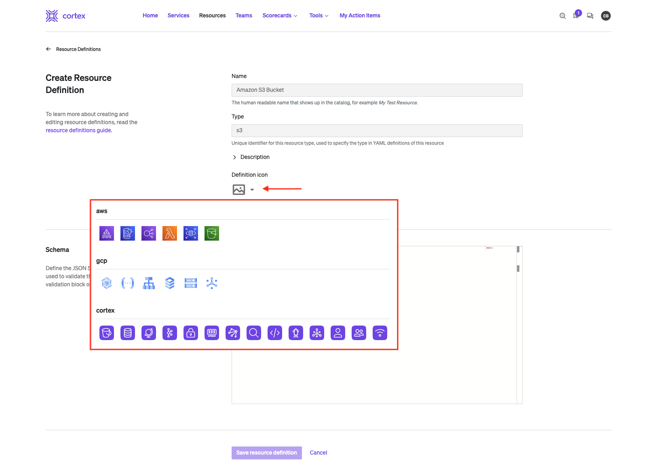Open notifications with badge count 1
656x476 pixels.
[x=577, y=15]
